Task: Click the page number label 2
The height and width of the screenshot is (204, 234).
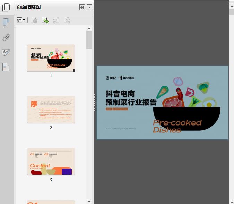Action: (51, 128)
